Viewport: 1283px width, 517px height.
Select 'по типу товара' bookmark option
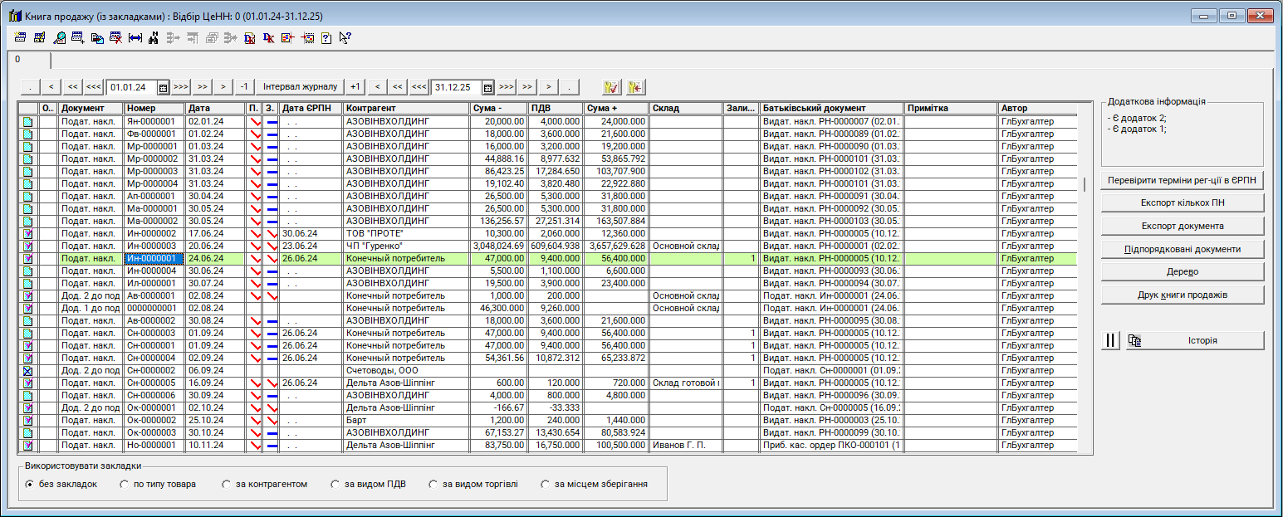[x=125, y=484]
